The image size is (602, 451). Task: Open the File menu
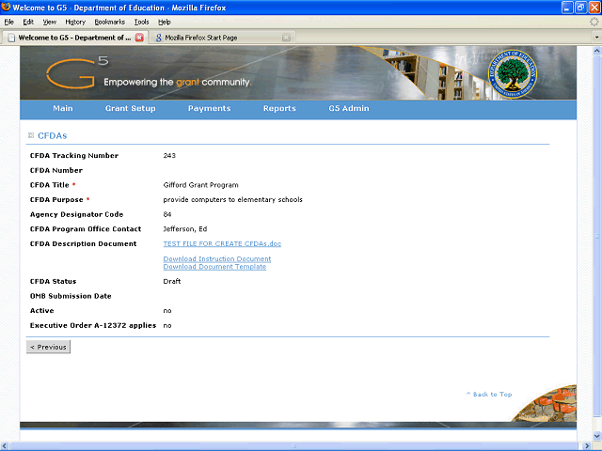(8, 22)
